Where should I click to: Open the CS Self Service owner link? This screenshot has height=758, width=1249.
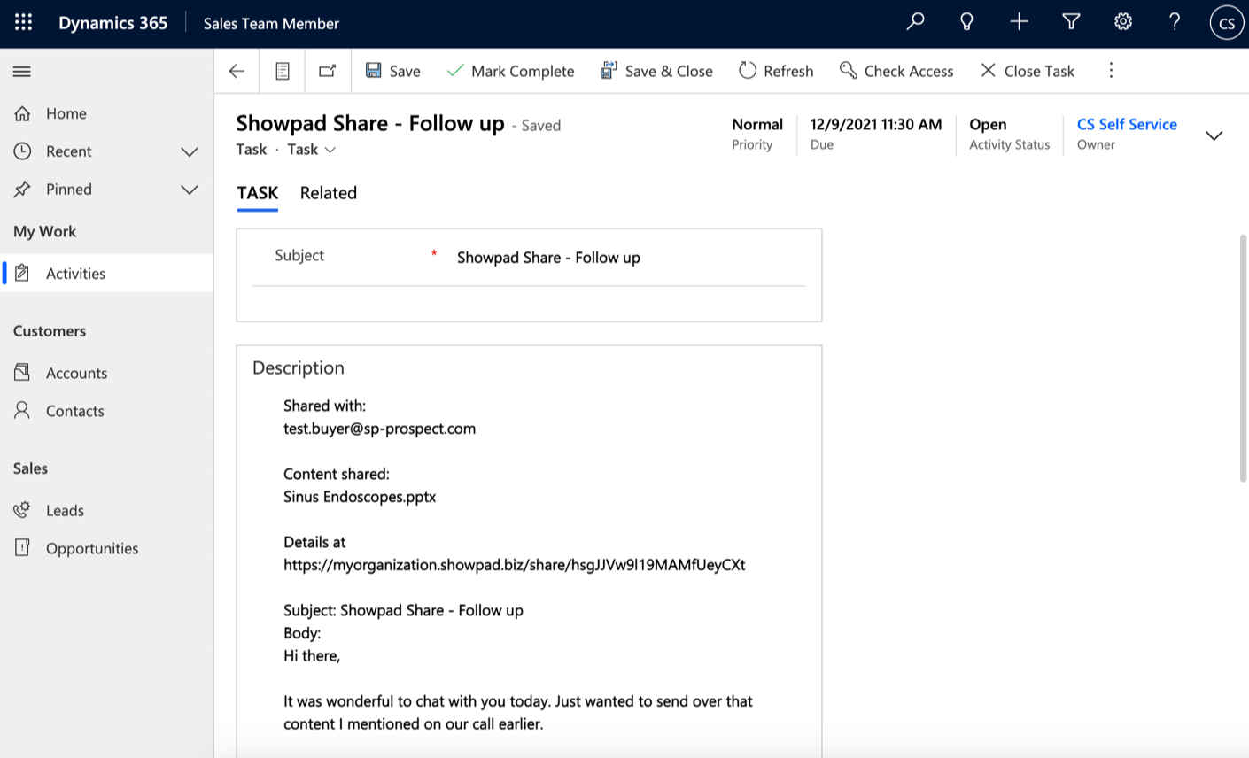(1126, 125)
